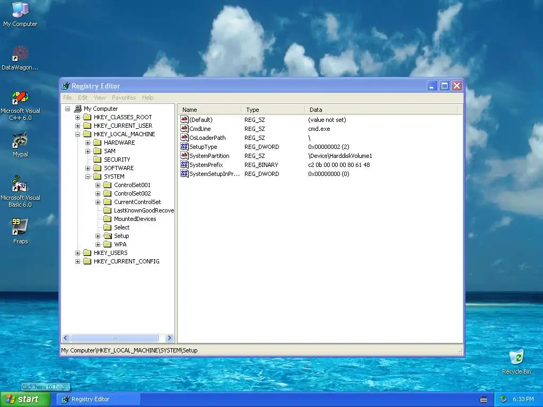Click the SystemSetupInProgress DWORD value icon
Image resolution: width=543 pixels, height=407 pixels.
tap(184, 173)
